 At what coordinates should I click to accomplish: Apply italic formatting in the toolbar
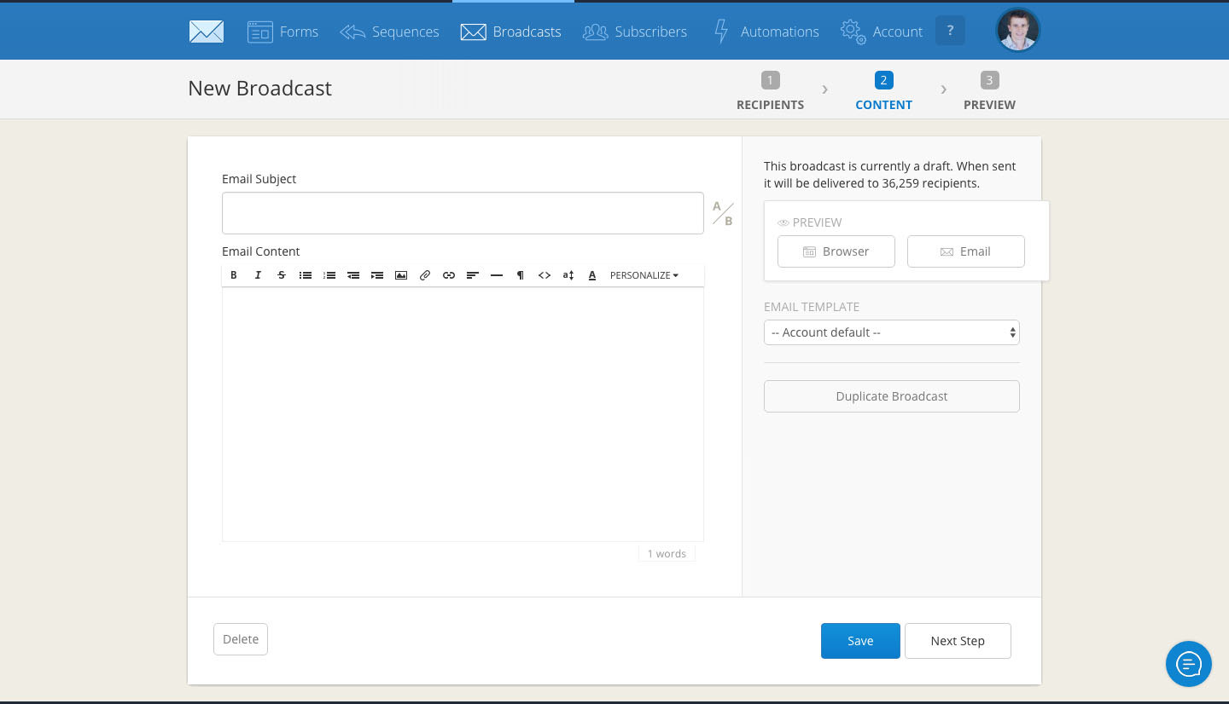258,275
